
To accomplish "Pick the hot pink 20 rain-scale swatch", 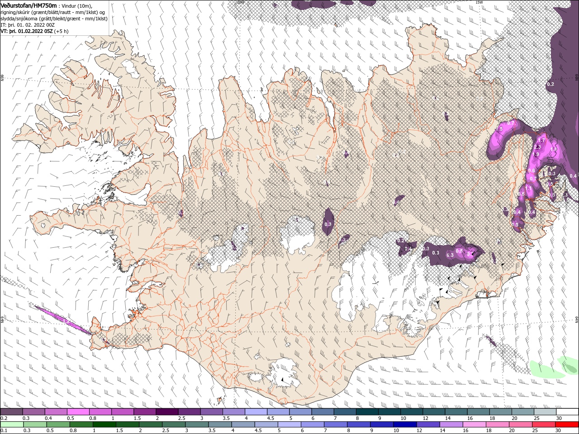I will tap(520, 425).
